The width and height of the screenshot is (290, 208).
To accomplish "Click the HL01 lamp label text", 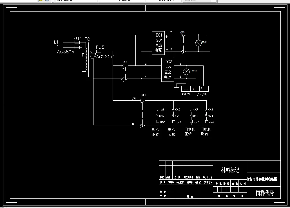I will coord(204,42).
